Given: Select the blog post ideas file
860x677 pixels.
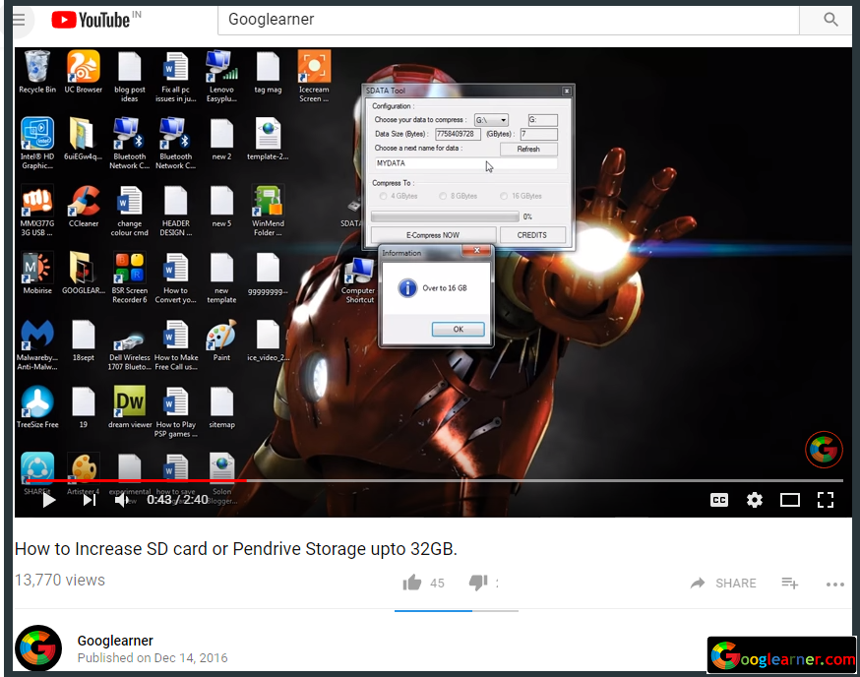Looking at the screenshot, I should [130, 76].
